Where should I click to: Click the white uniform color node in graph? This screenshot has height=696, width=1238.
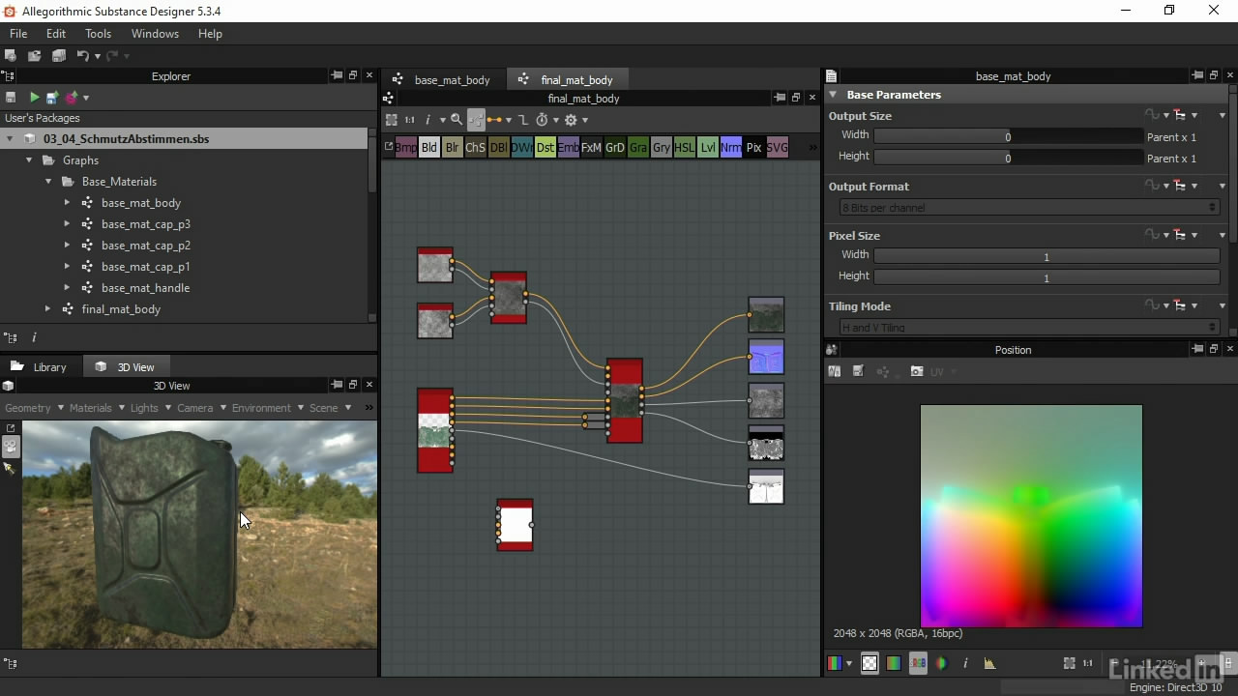(x=515, y=525)
